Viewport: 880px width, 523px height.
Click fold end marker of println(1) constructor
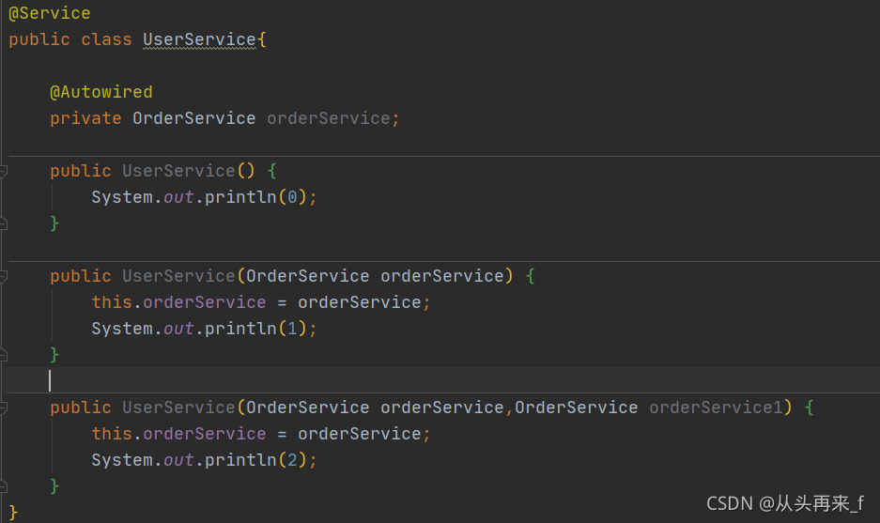point(4,355)
